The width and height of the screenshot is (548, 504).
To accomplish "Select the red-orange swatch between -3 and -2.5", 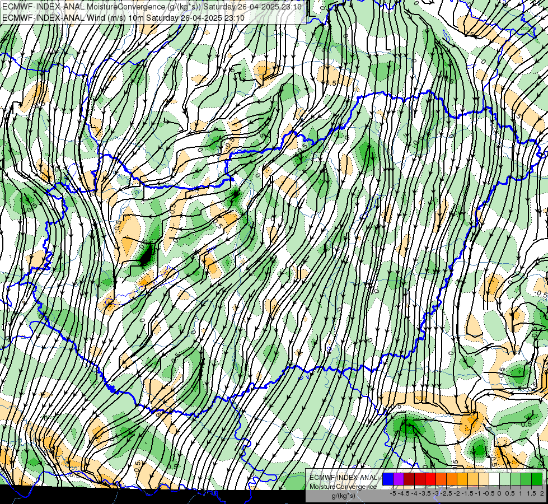I will [441, 479].
